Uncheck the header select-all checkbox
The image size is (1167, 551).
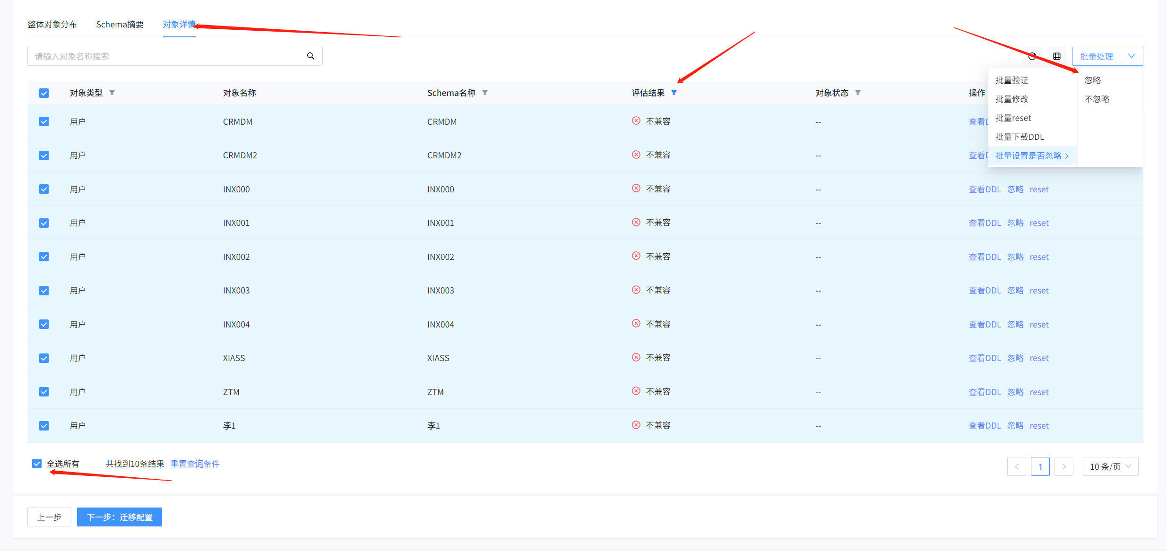pyautogui.click(x=44, y=93)
